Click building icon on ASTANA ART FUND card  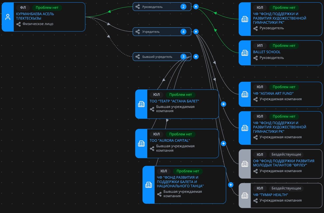[x=245, y=94]
